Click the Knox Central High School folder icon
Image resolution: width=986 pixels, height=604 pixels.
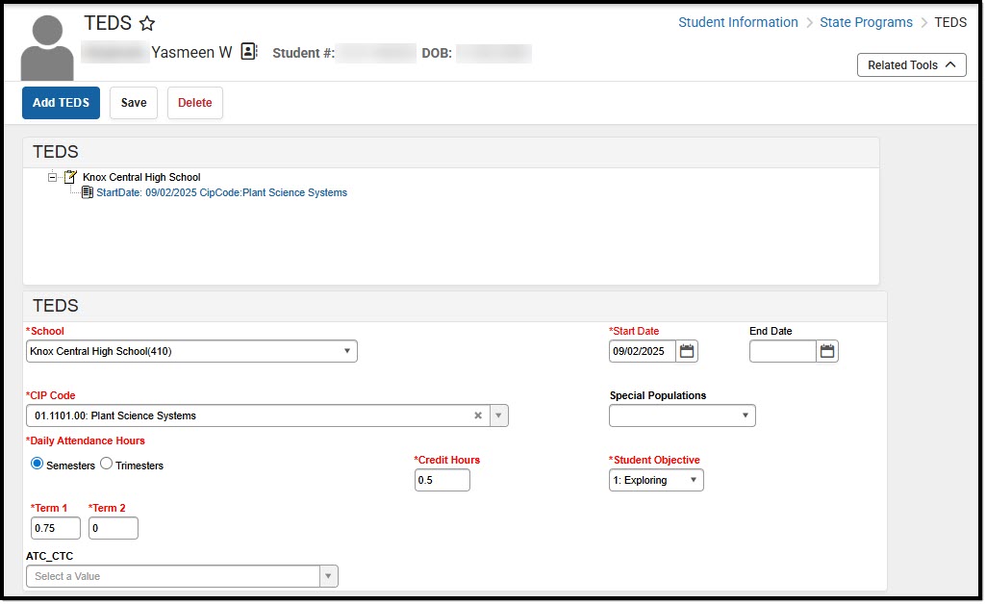point(70,177)
